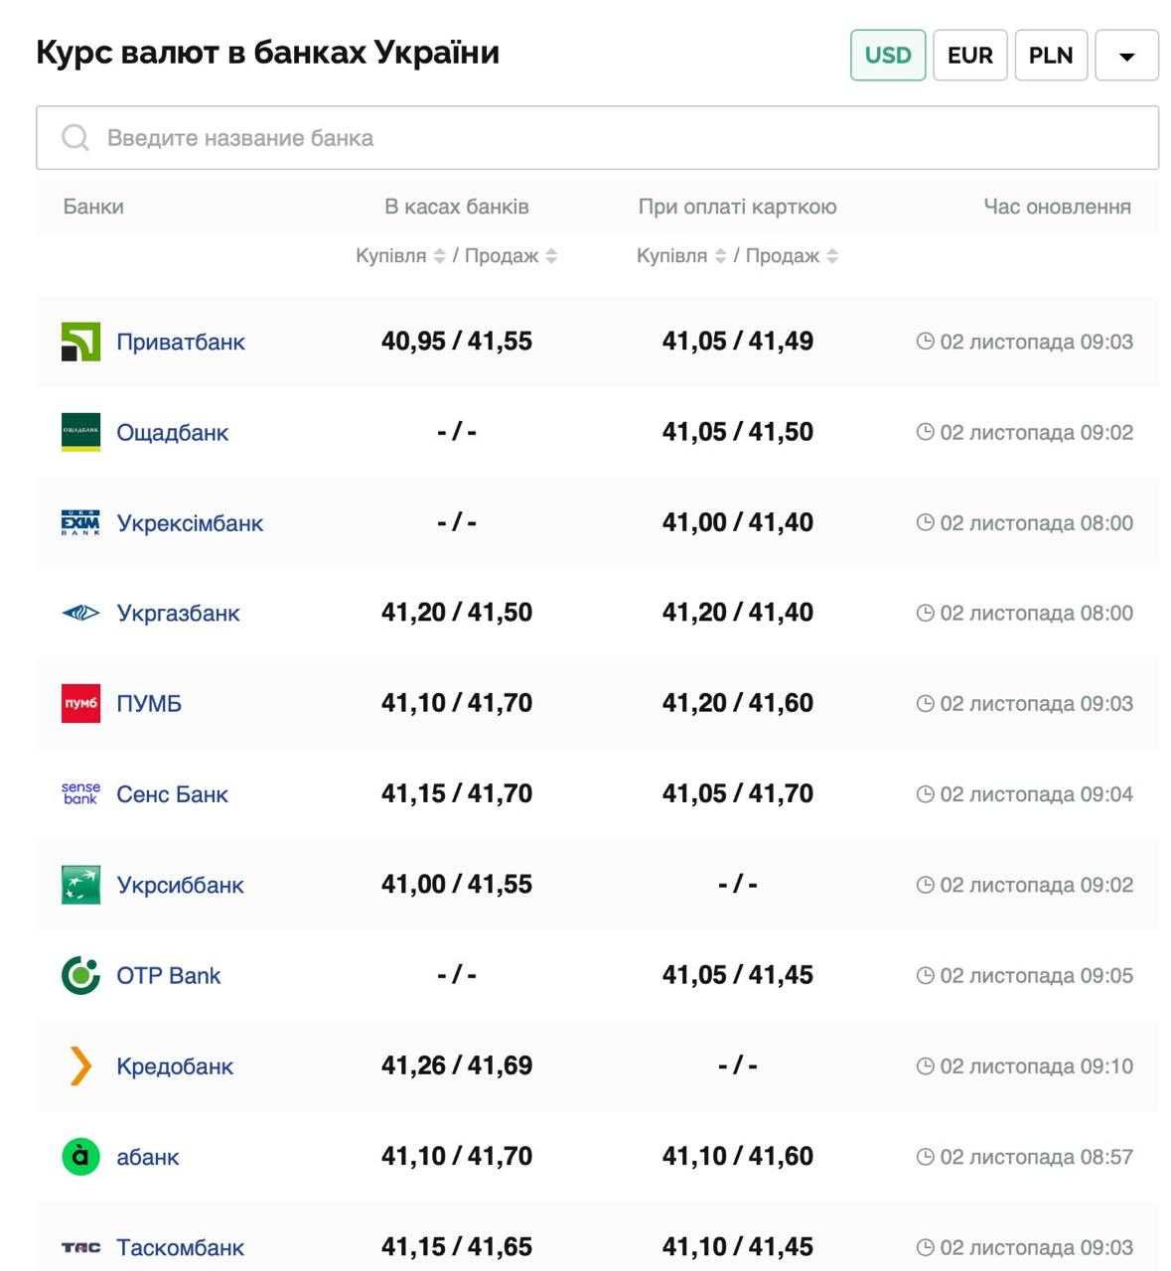Click the Ukrgasbank blue logo icon
The height and width of the screenshot is (1271, 1171).
(80, 614)
